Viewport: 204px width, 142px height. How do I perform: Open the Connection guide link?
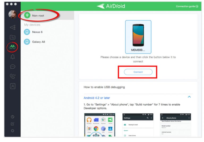187,6
